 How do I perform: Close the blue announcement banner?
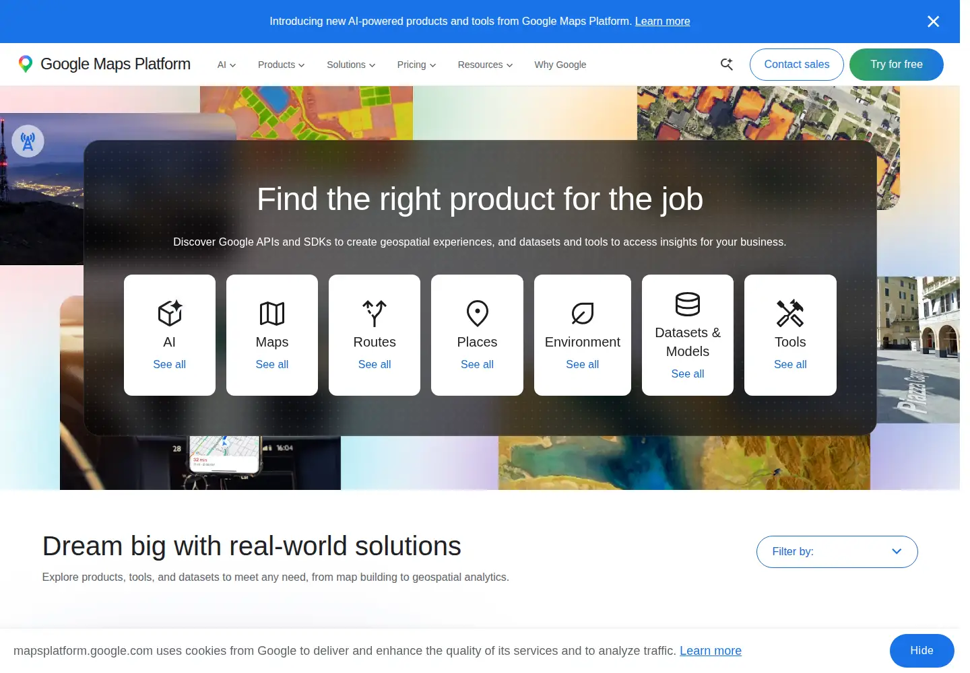tap(933, 22)
